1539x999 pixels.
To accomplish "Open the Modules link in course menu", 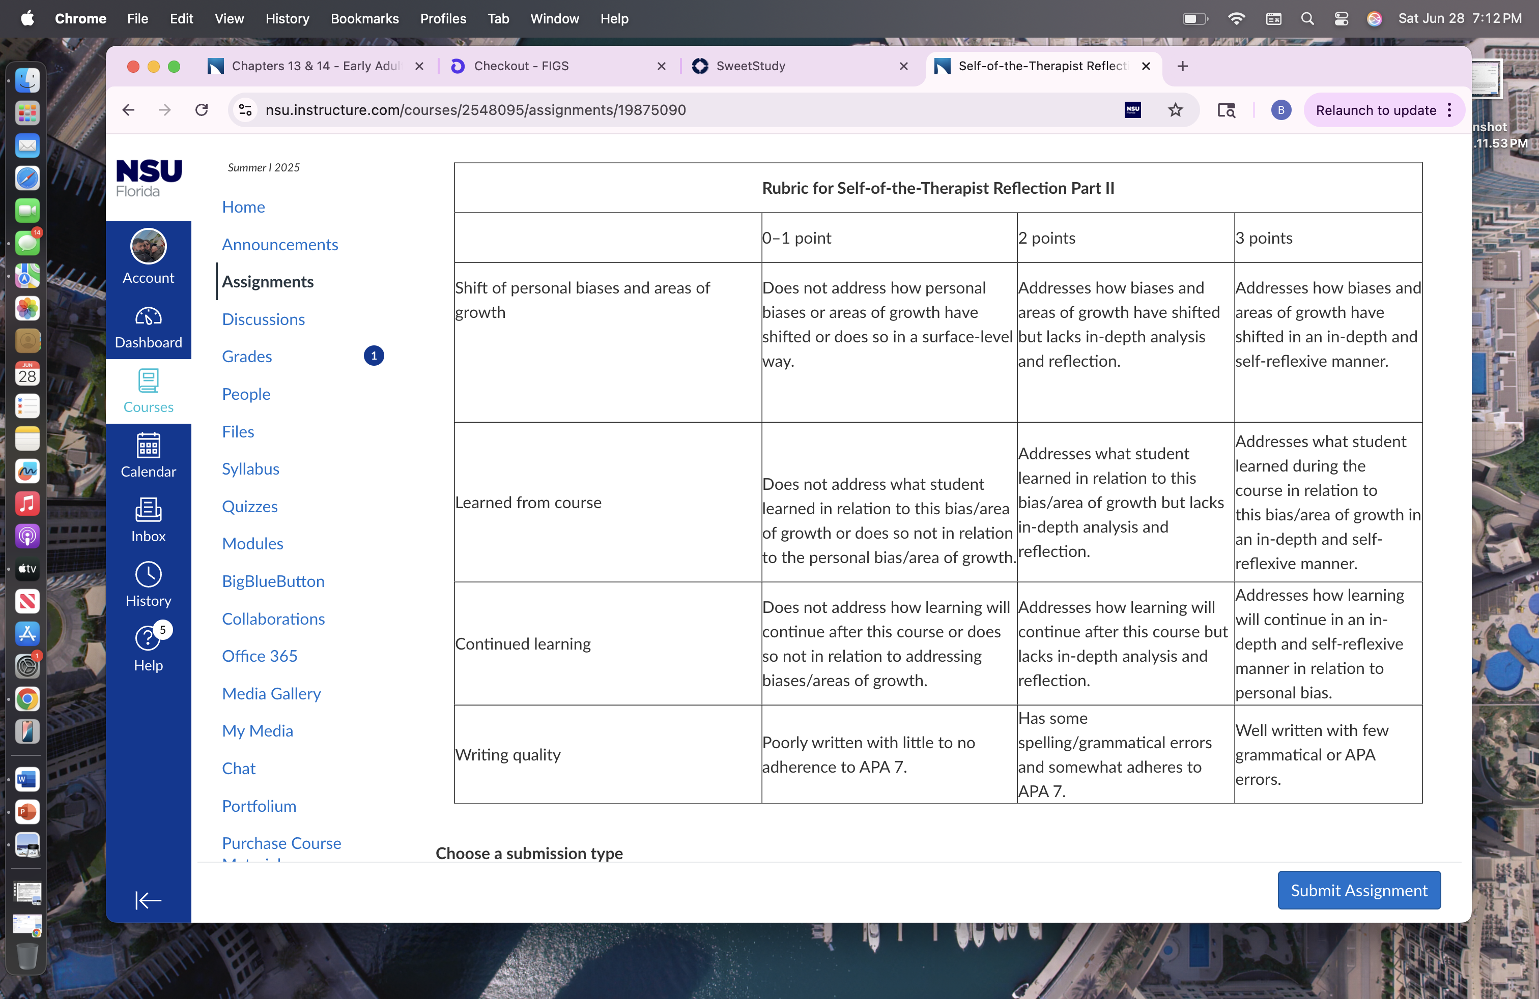I will click(252, 543).
